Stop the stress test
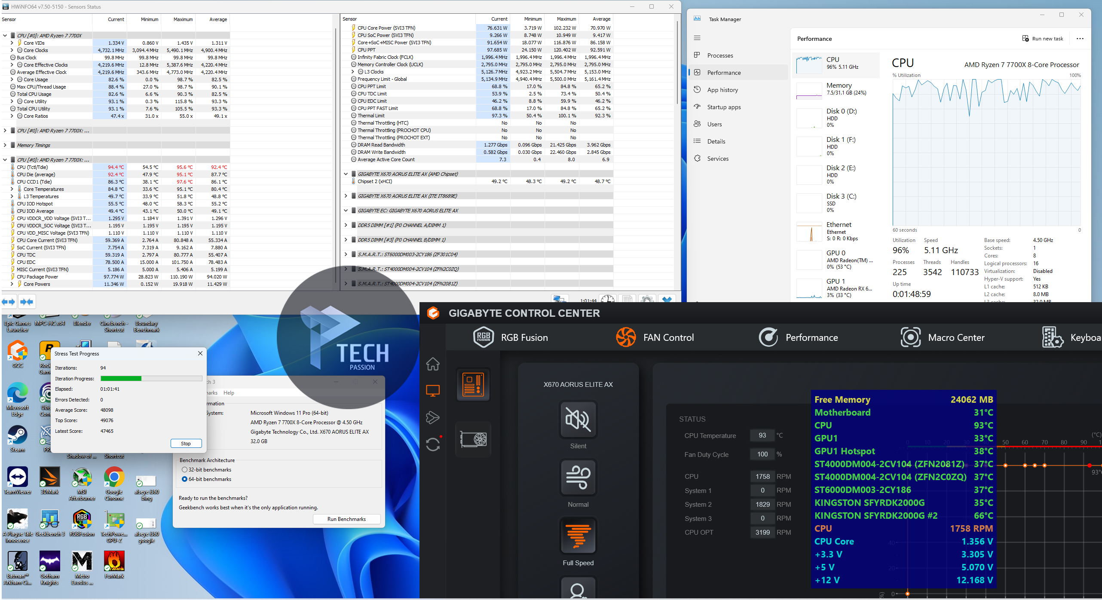Screen dimensions: 1102x600 tap(186, 444)
